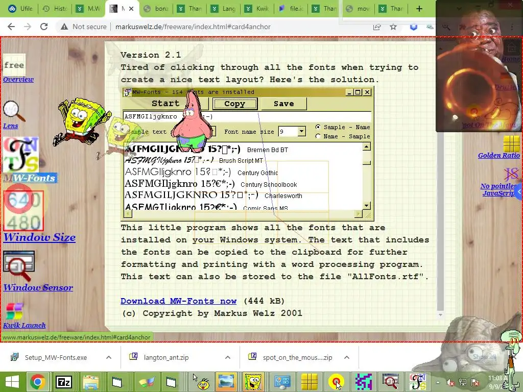Click the page vertical scrollbar
523x392 pixels.
440,177
